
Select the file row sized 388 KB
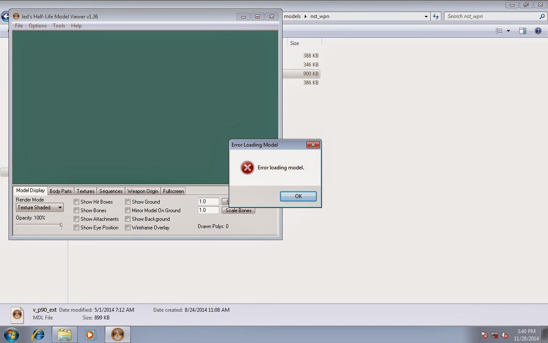tap(301, 56)
